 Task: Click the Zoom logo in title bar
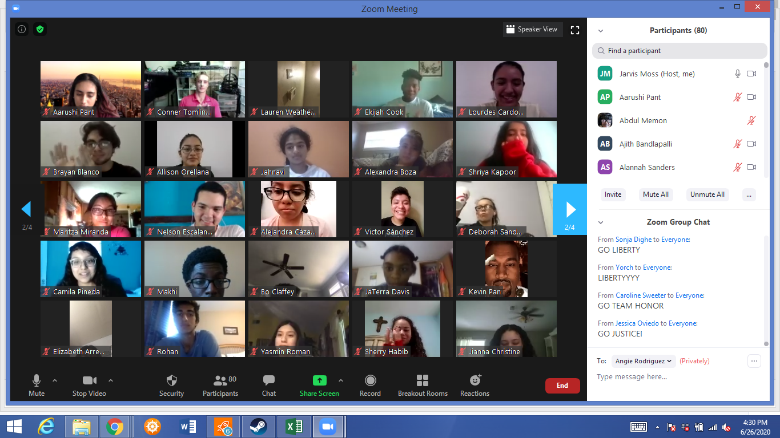[x=15, y=9]
